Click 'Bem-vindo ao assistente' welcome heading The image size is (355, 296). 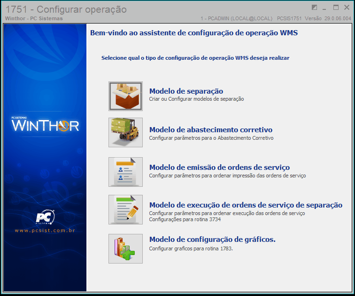click(x=194, y=33)
